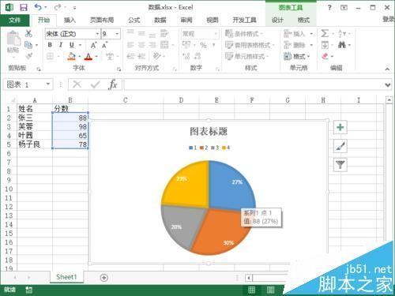395x296 pixels.
Task: Click the Chart Elements plus button
Action: pyautogui.click(x=340, y=127)
